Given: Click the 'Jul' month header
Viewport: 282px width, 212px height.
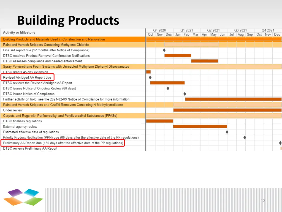Looking at the screenshot, I should (232, 35).
